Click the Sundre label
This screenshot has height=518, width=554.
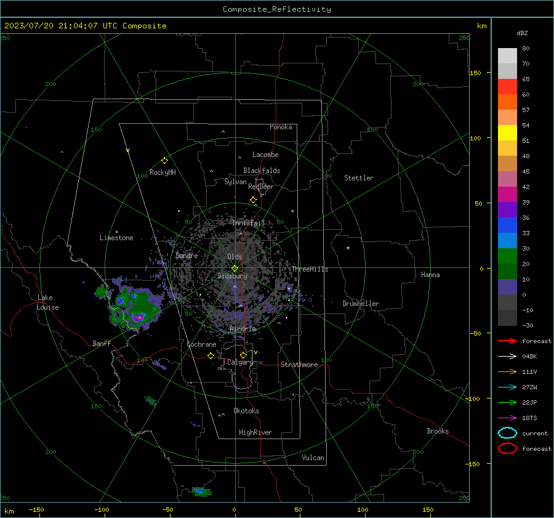187,255
